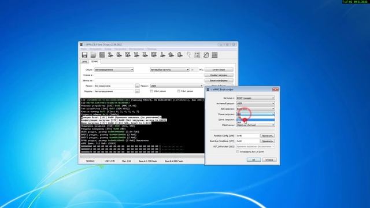Switch to the UFPI tab
Screen dimensions: 370x208
pyautogui.click(x=84, y=62)
